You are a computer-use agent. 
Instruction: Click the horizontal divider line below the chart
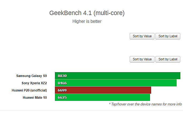tap(92, 111)
